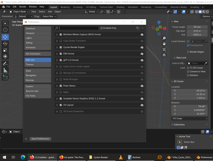Expand the glTF 2.0 format add-on details
Viewport: 213px width, 161px height.
pyautogui.click(x=57, y=60)
